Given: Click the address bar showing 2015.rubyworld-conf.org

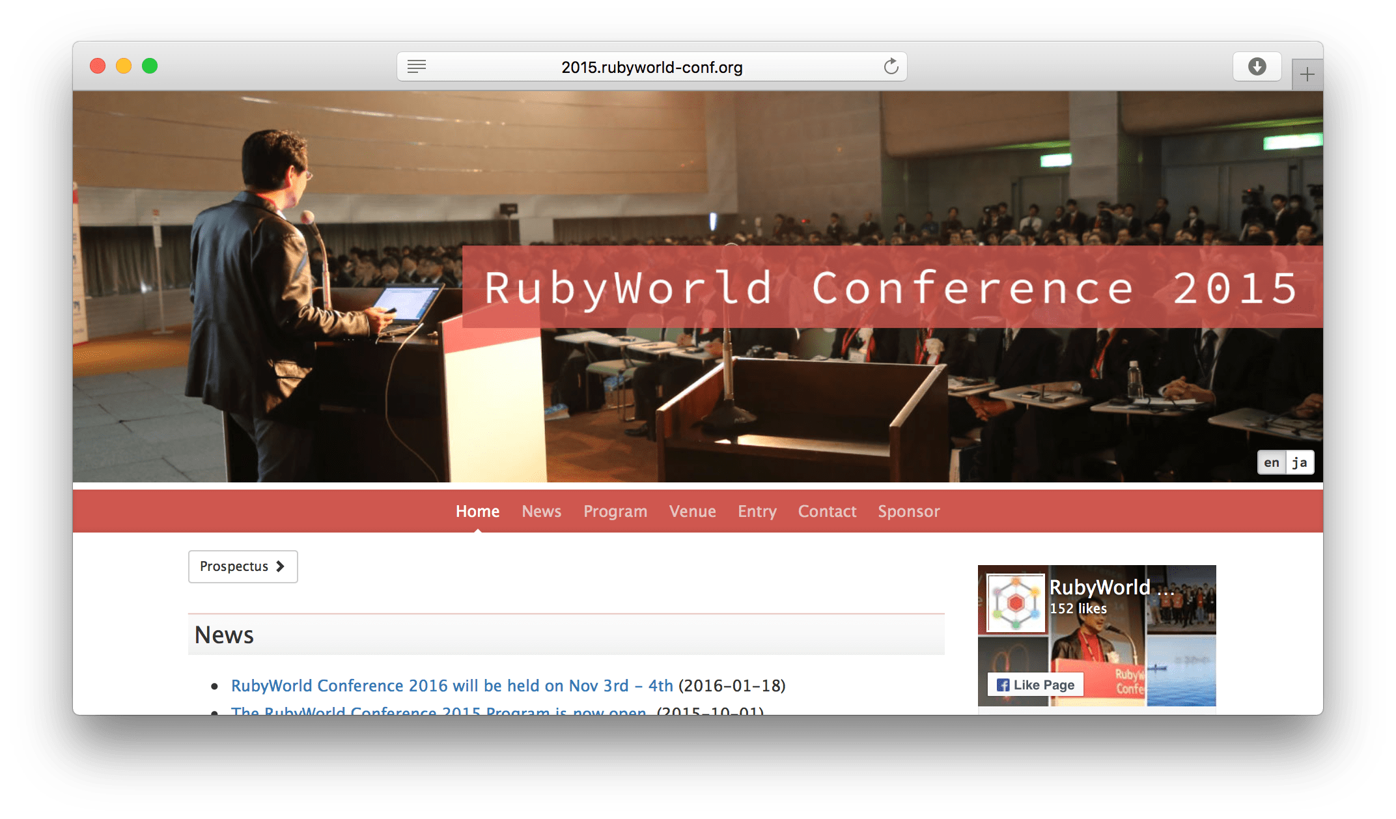Looking at the screenshot, I should (651, 66).
